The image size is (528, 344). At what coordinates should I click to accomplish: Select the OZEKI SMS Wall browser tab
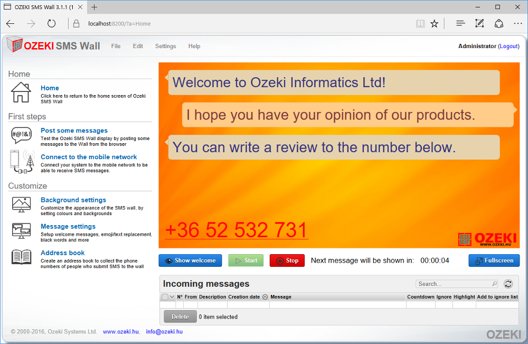(x=43, y=7)
